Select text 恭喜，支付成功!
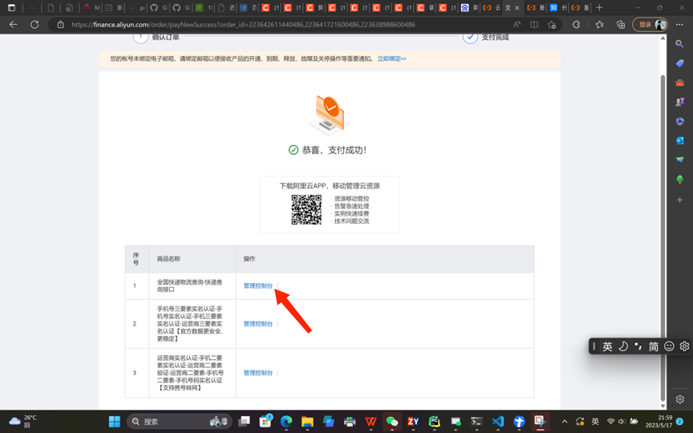The width and height of the screenshot is (693, 433). pos(334,150)
